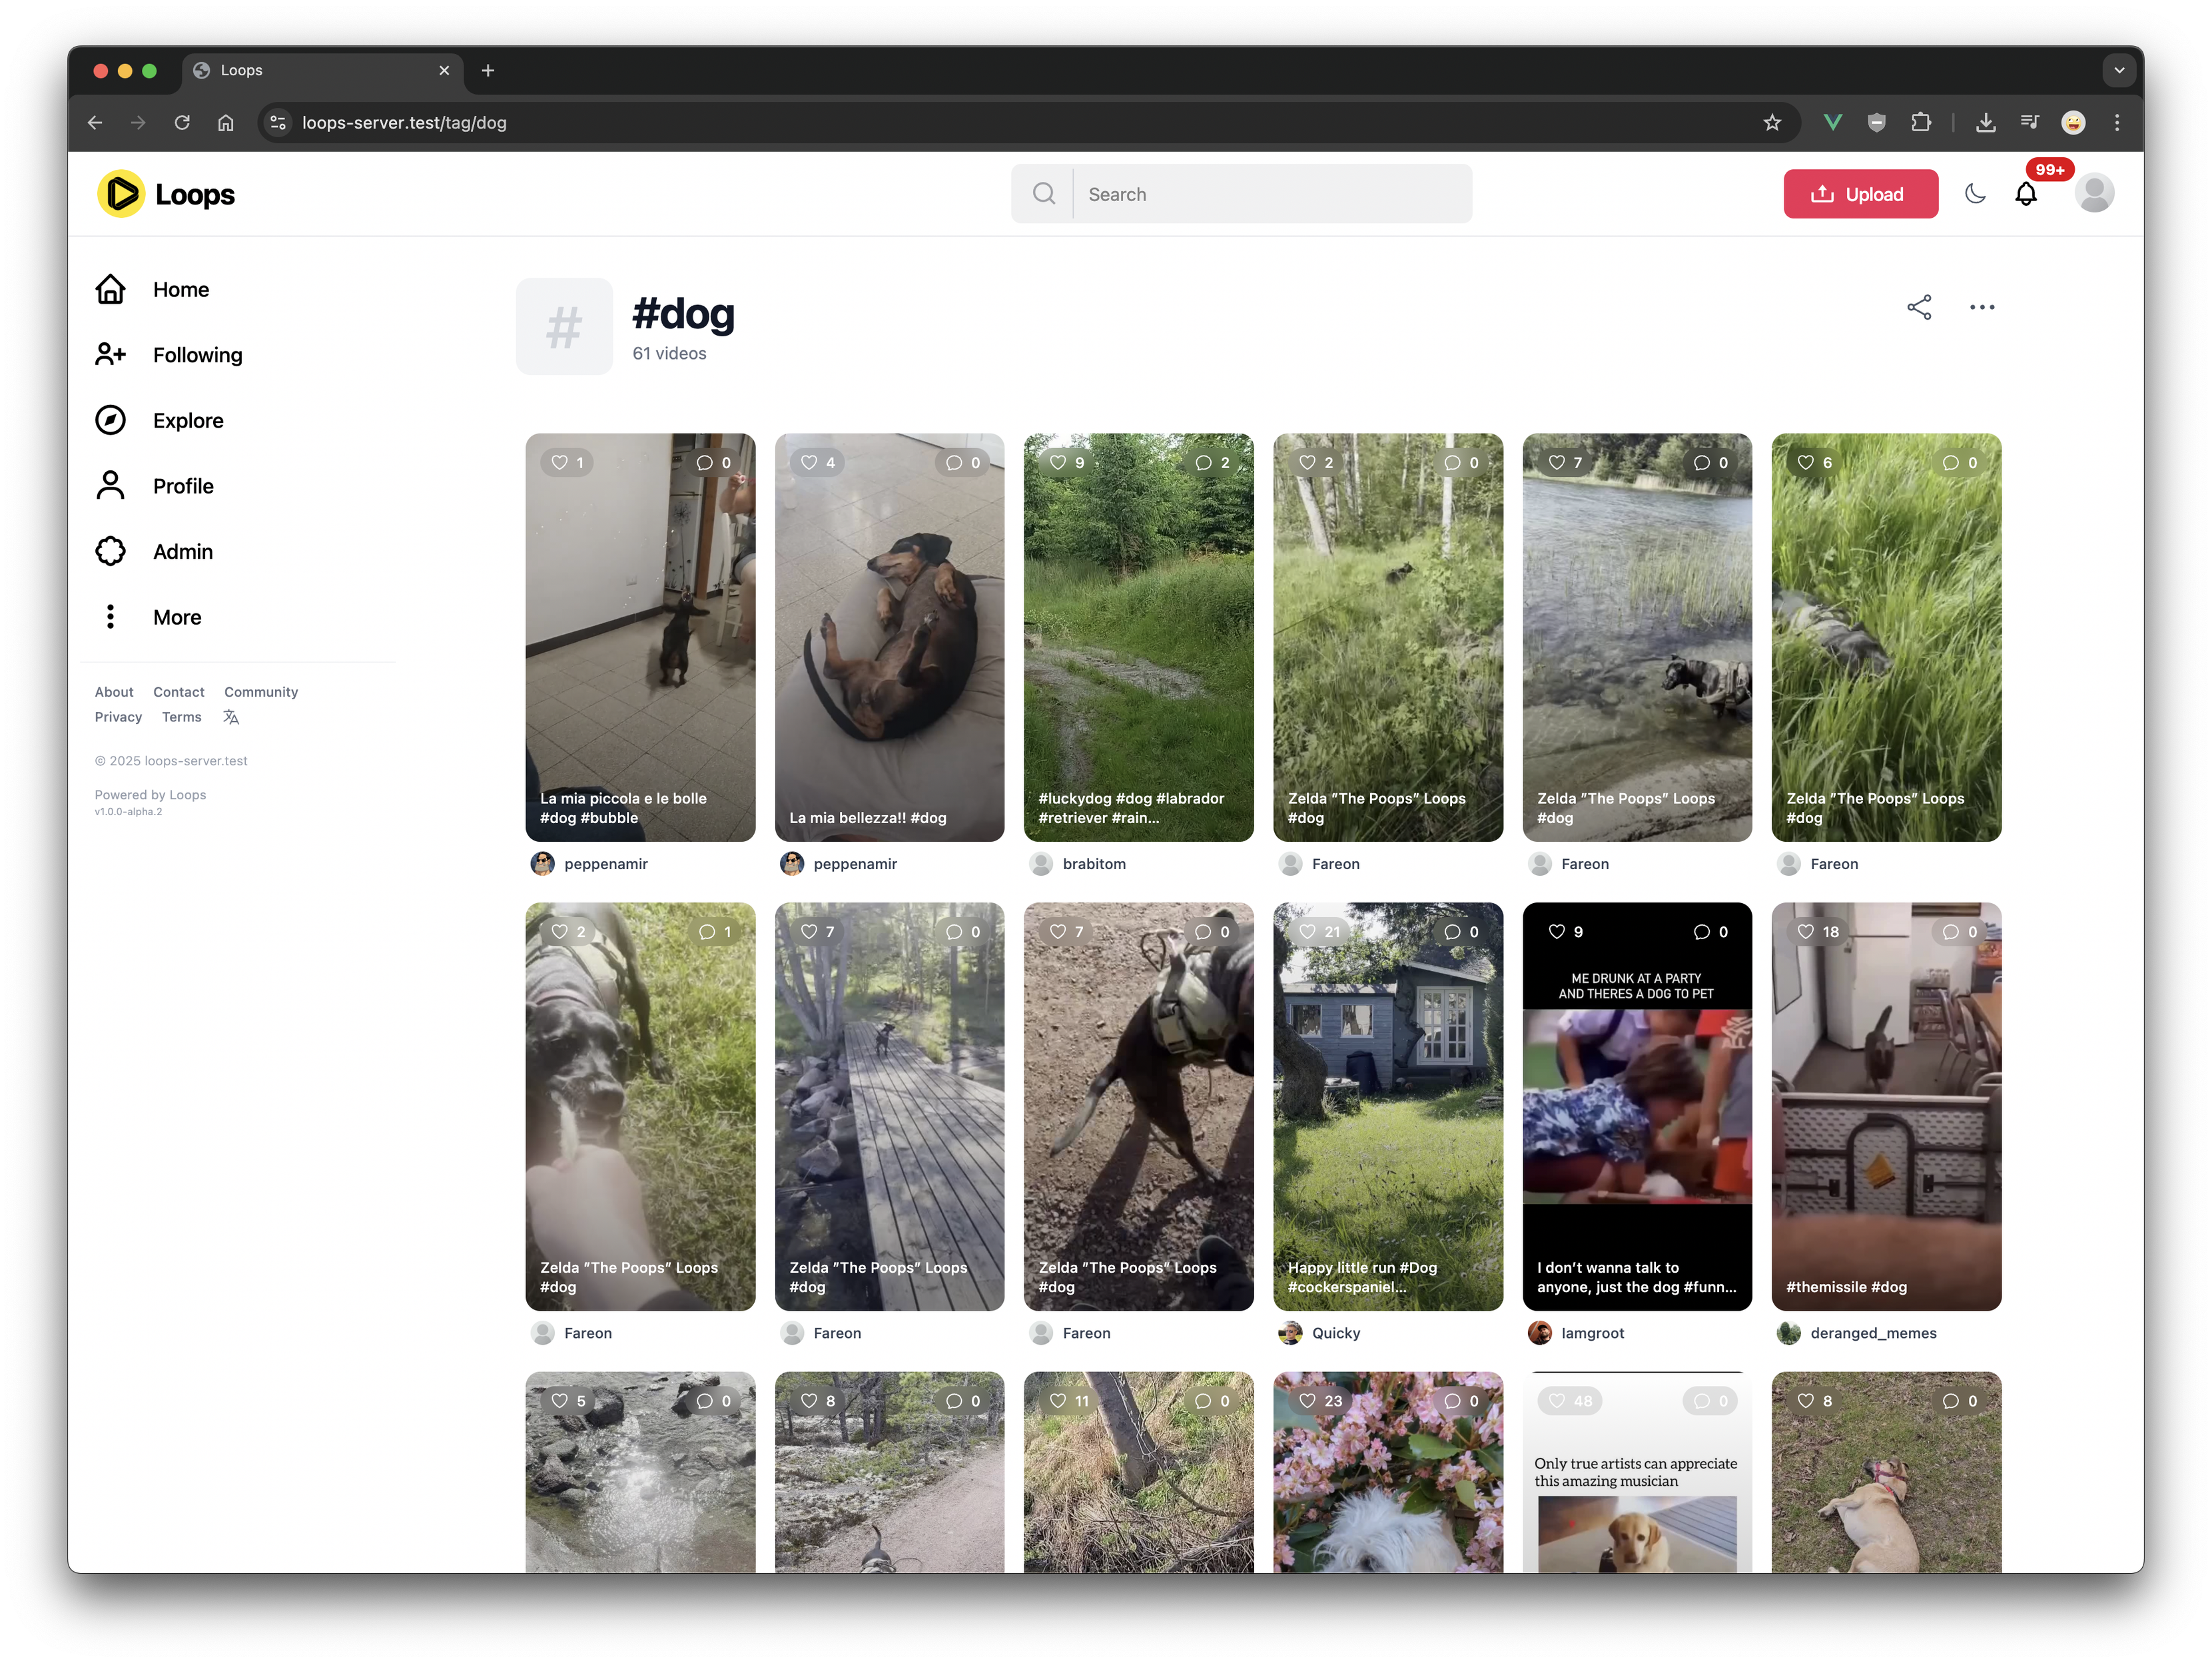Like the 'La mia bellezza!! #dog' video
Image resolution: width=2212 pixels, height=1663 pixels.
[x=809, y=463]
